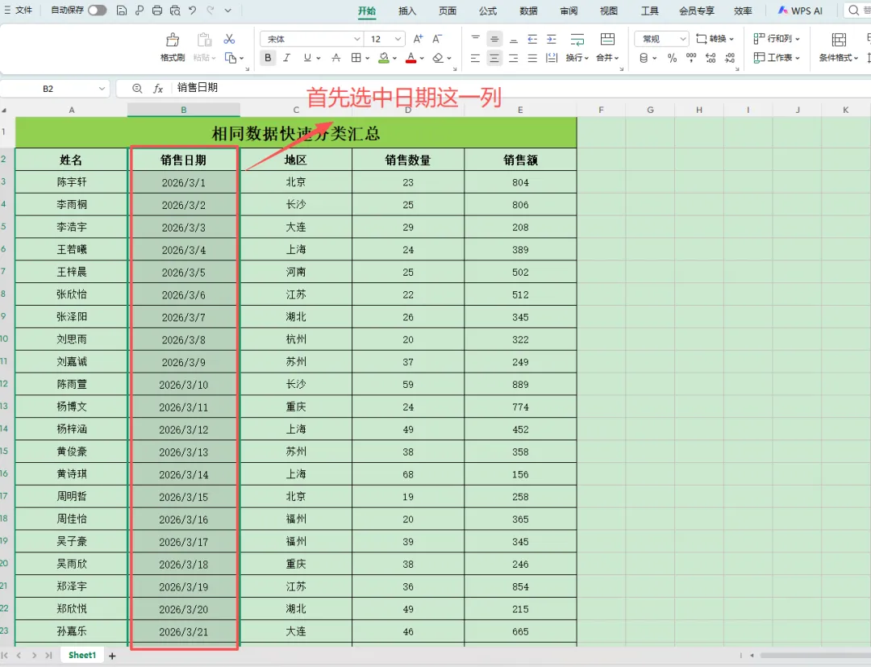Click the distributed alignment icon

pyautogui.click(x=551, y=58)
